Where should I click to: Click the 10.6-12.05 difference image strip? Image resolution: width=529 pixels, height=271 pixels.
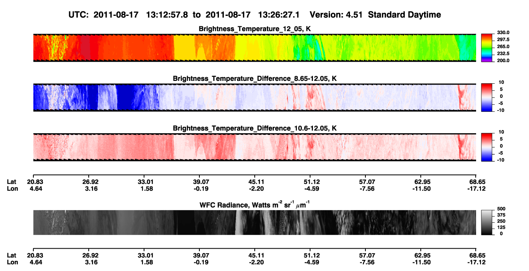coord(255,147)
